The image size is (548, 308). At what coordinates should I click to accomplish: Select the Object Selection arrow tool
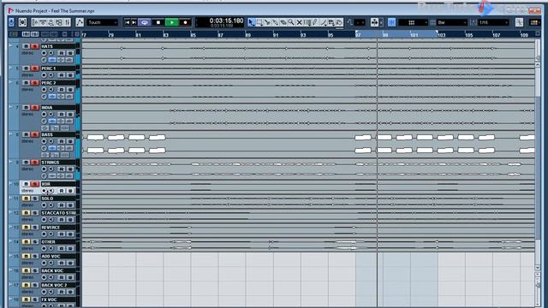[251, 23]
